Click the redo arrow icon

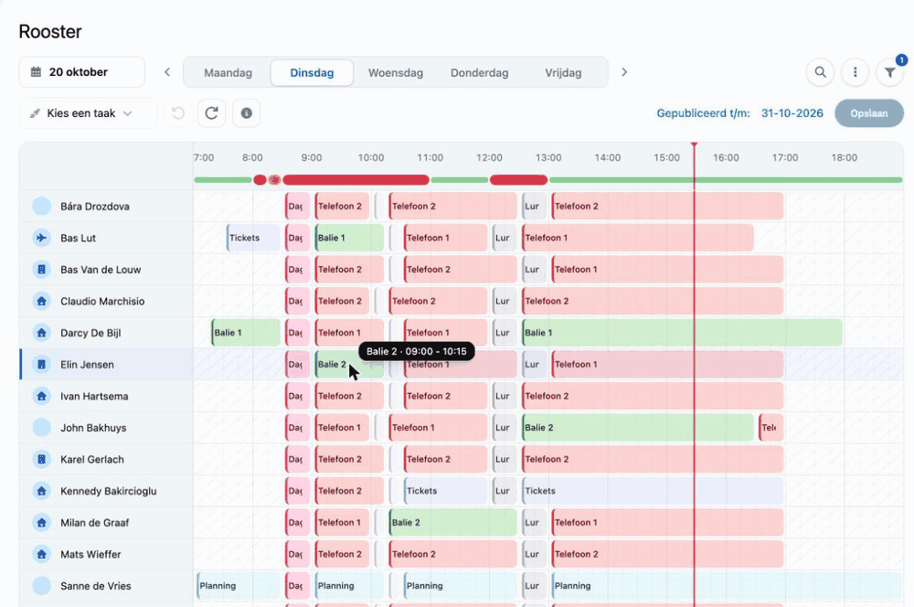point(212,113)
